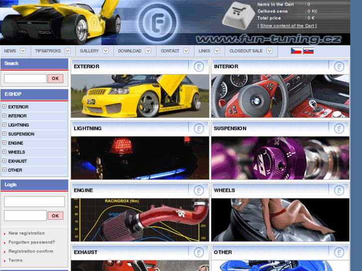Click the F icon on EXTERIOR card

pos(199,67)
